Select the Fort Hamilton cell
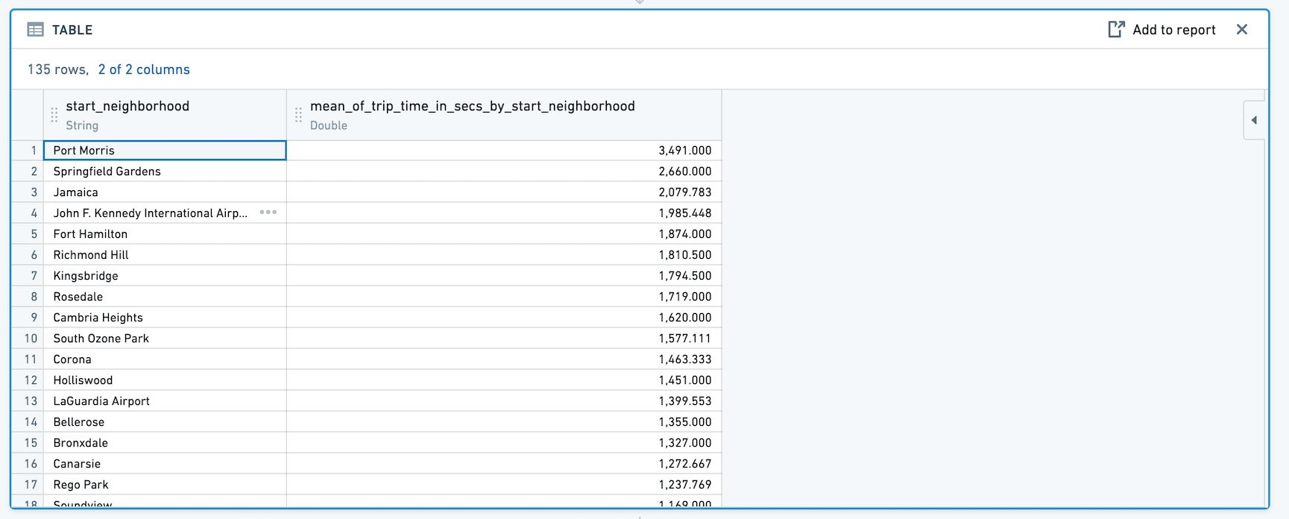 (x=165, y=234)
